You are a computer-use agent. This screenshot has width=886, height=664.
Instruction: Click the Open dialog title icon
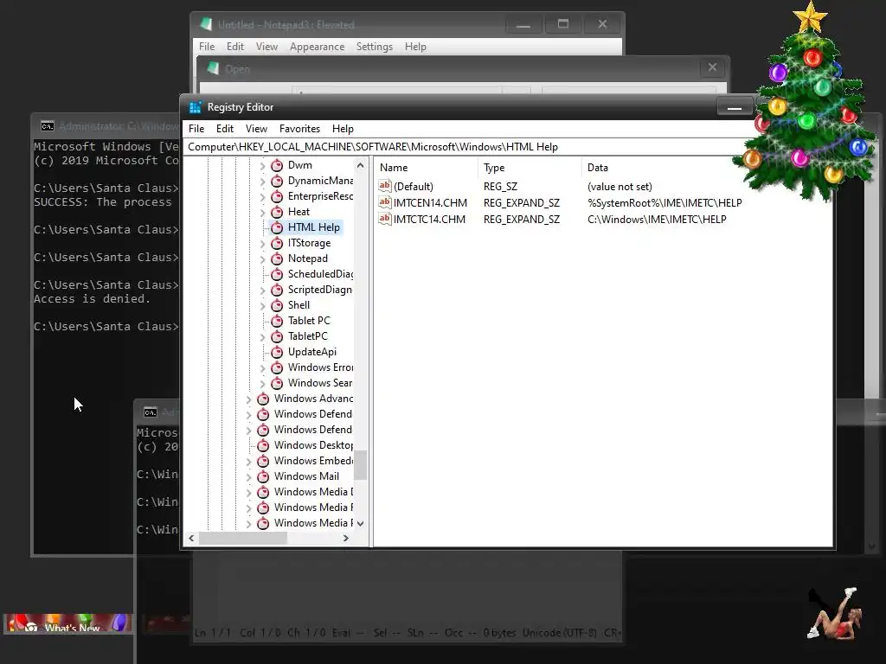tap(213, 68)
